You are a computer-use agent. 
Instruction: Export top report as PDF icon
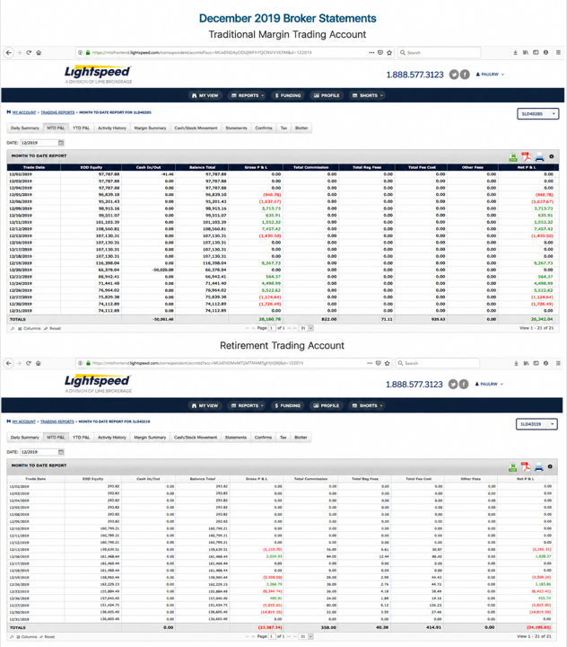pos(527,156)
